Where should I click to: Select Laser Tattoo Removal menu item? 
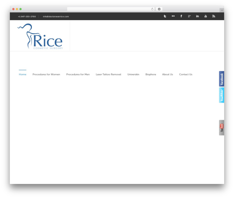pyautogui.click(x=109, y=74)
